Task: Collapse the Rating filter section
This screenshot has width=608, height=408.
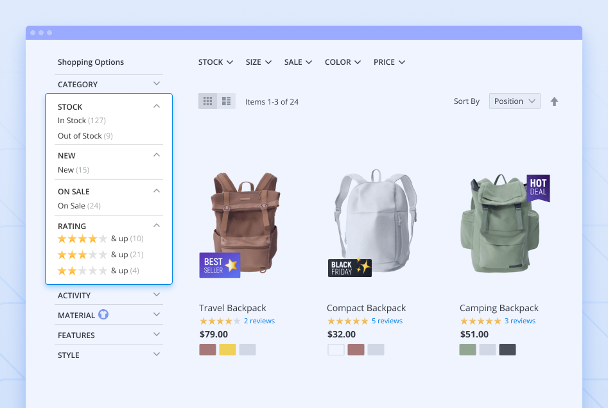Action: [157, 226]
